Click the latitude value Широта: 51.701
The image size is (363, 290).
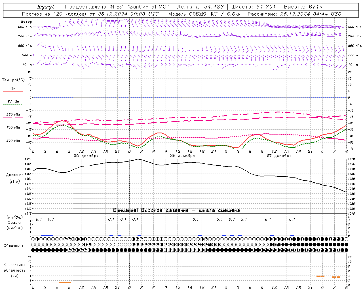click(254, 7)
